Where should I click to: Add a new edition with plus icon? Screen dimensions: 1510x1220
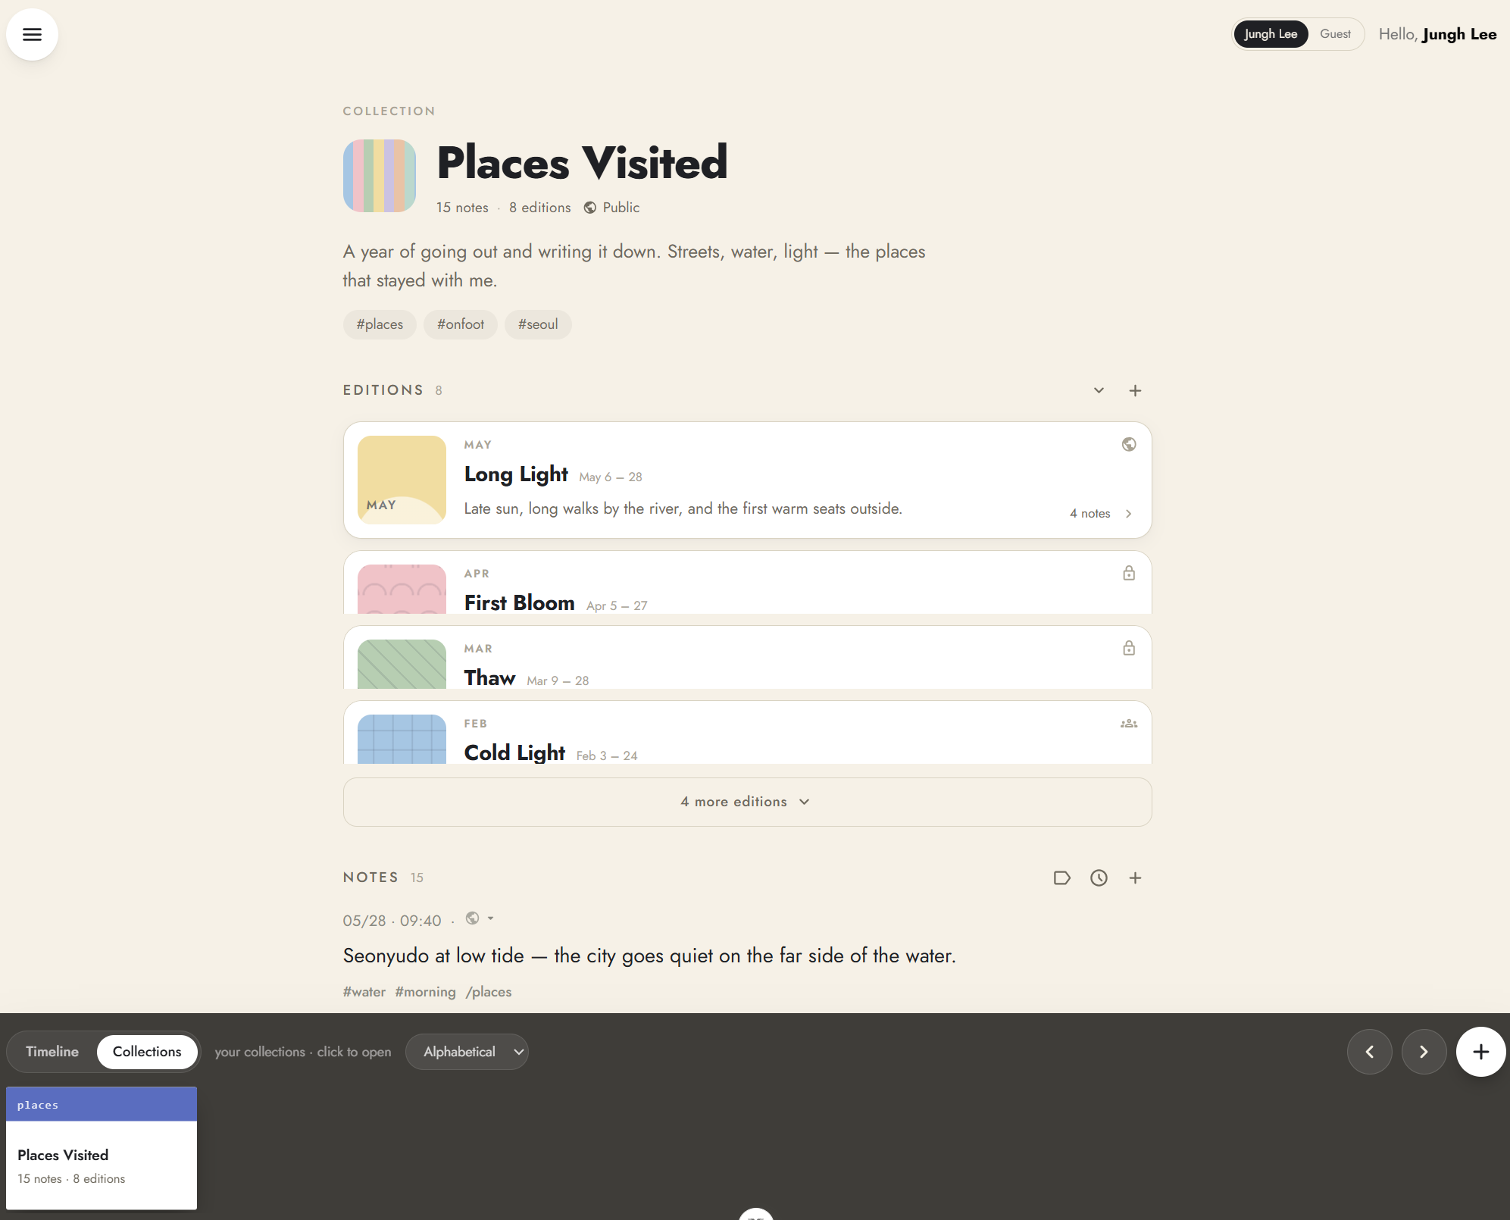pyautogui.click(x=1135, y=390)
